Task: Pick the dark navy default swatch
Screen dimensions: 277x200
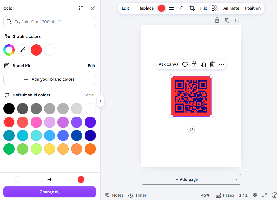Action: (90, 136)
